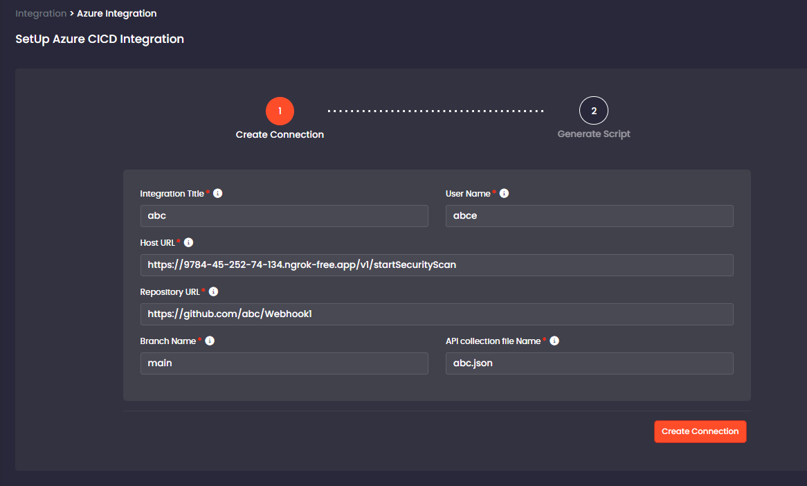Click the SetUp Azure CICD Integration heading

(x=100, y=39)
